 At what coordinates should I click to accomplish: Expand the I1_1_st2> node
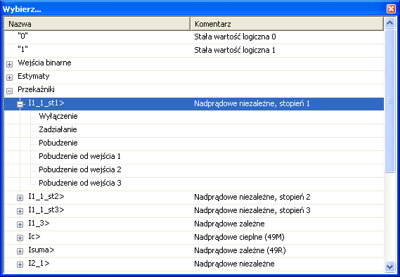pyautogui.click(x=20, y=198)
